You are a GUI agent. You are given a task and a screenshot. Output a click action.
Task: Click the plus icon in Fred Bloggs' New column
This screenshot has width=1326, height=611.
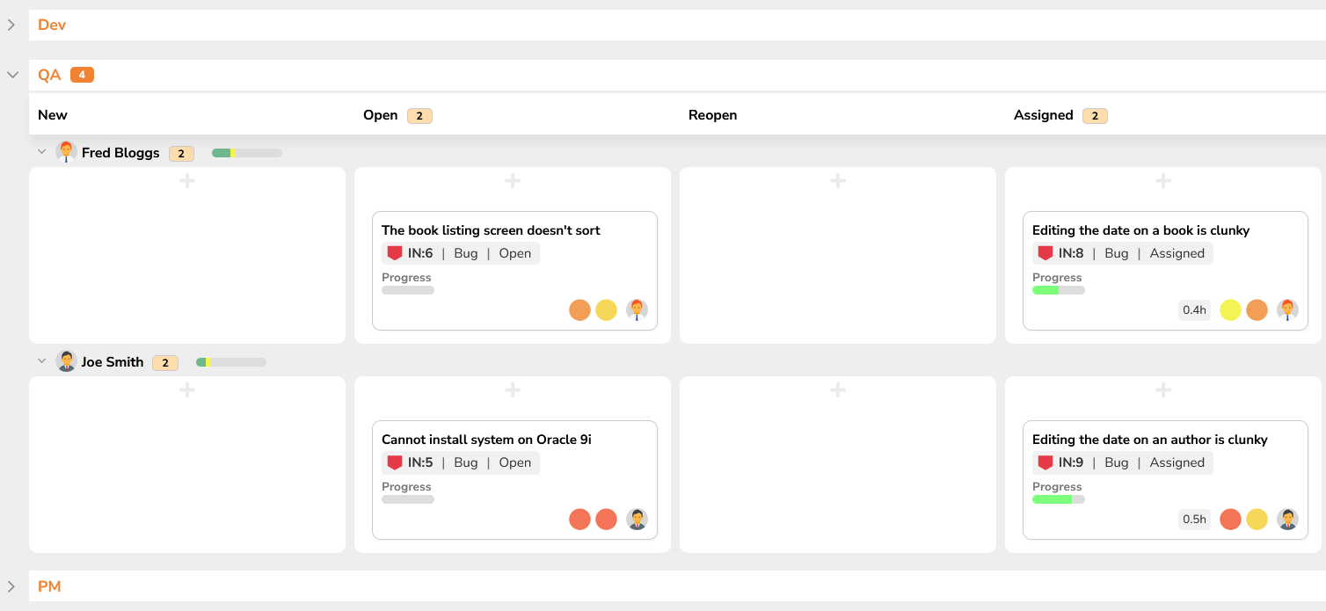coord(187,181)
